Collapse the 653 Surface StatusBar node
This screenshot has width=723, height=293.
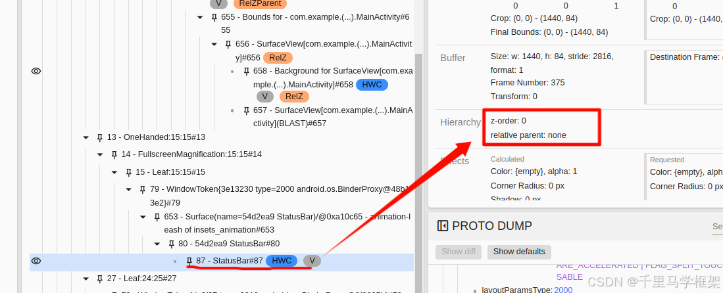click(x=143, y=217)
